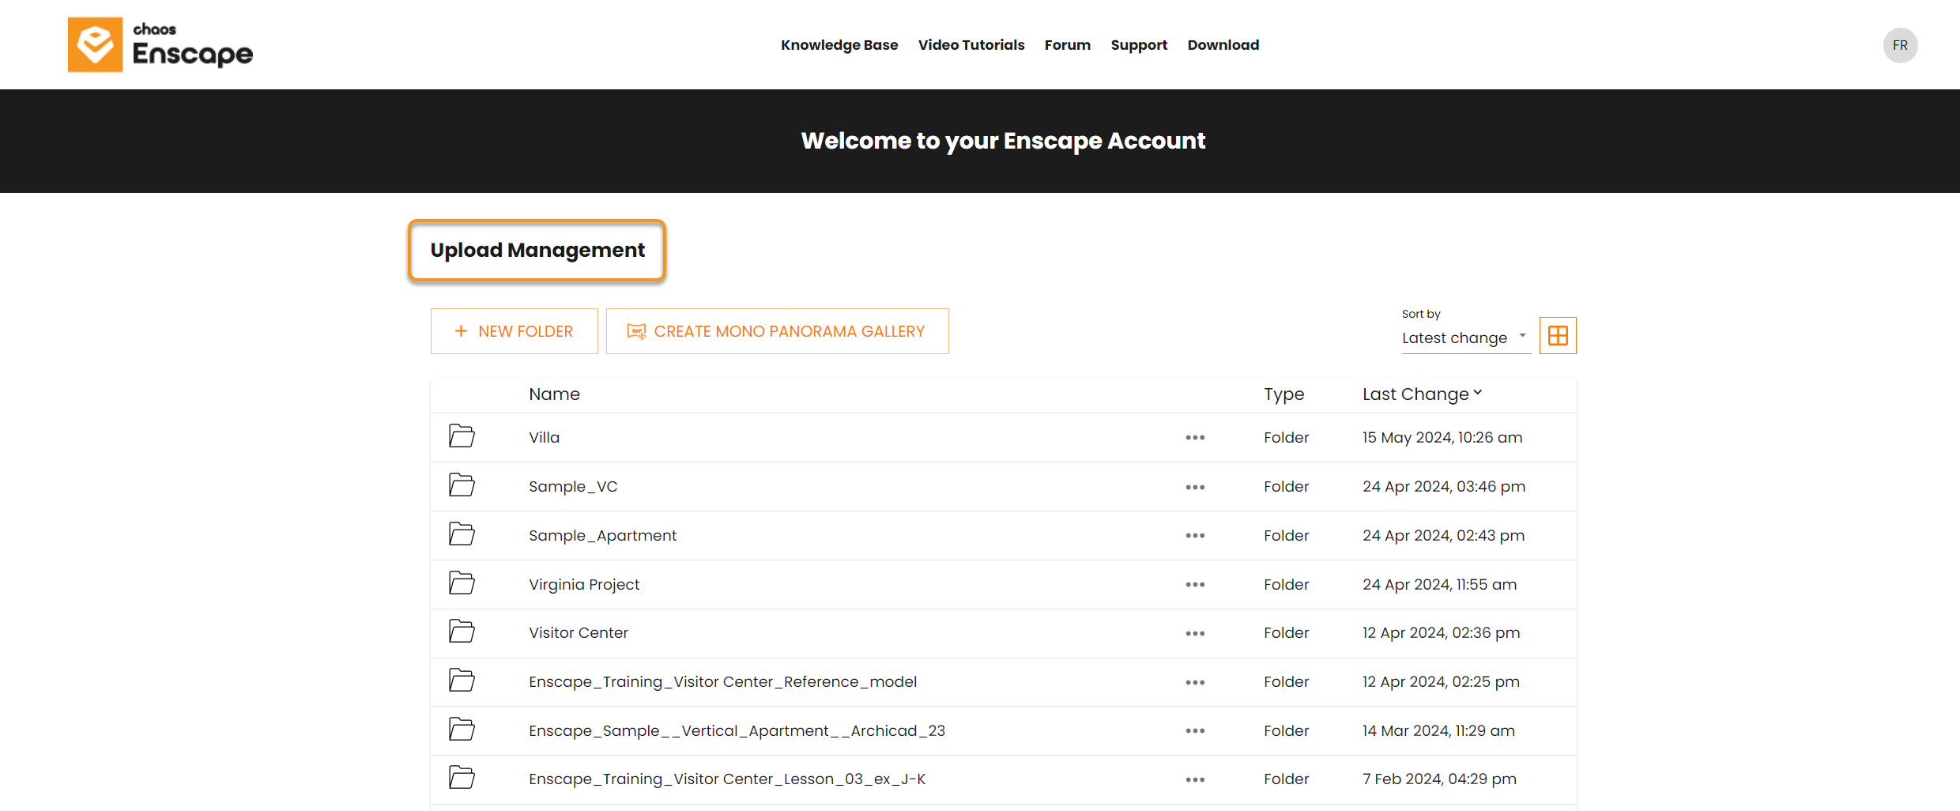Toggle sort order on Last Change column
1960x811 pixels.
(1422, 394)
